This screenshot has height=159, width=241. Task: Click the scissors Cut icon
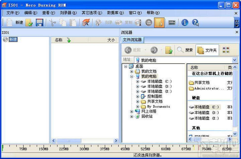pos(52,23)
